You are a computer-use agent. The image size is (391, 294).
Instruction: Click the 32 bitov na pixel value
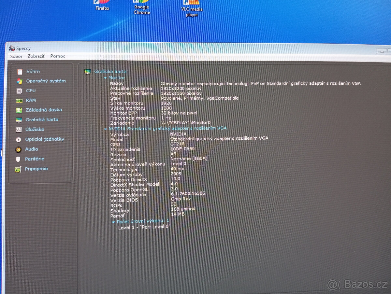(x=179, y=113)
